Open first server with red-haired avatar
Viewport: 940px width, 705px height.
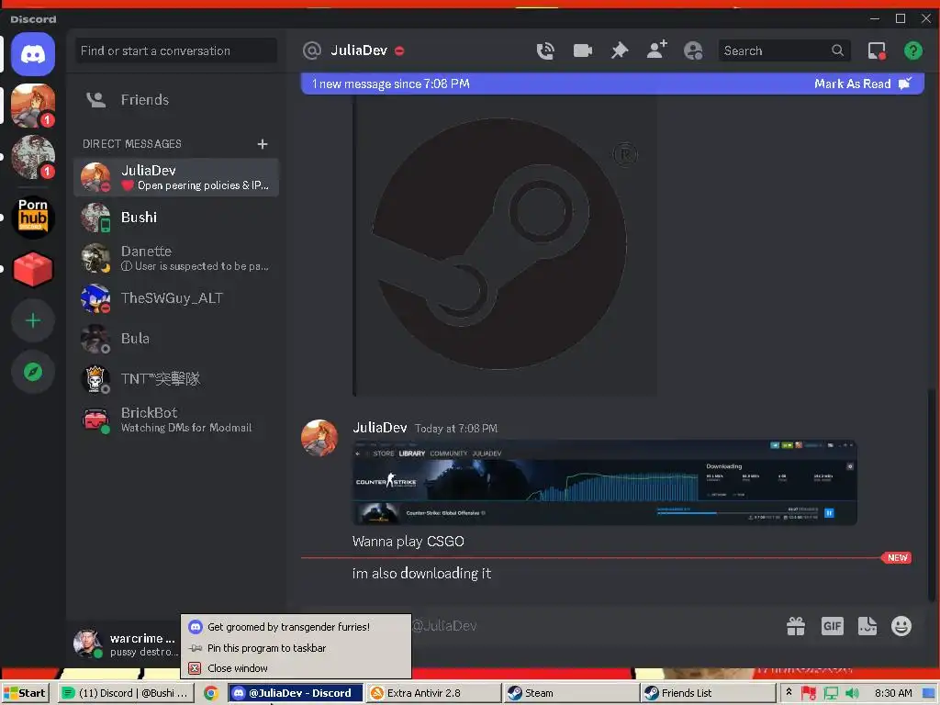click(33, 106)
